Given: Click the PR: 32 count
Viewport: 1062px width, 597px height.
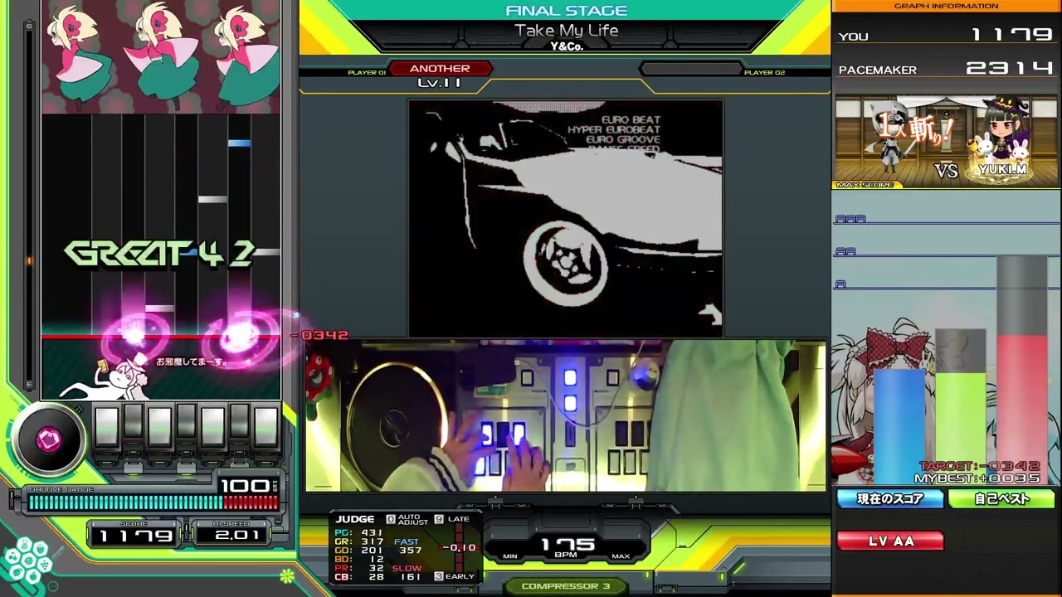Looking at the screenshot, I should pos(358,568).
